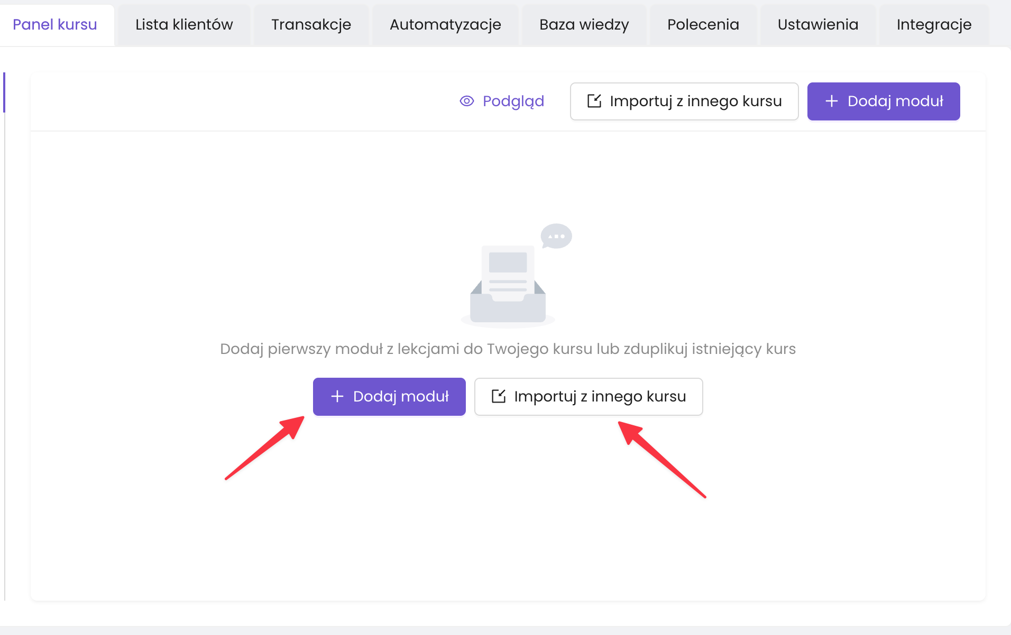The image size is (1011, 635).
Task: Open the Podgląd course preview link
Action: coord(513,101)
